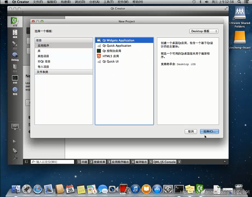Click the volume icon in menu bar
This screenshot has height=197, width=252.
pyautogui.click(x=207, y=2)
